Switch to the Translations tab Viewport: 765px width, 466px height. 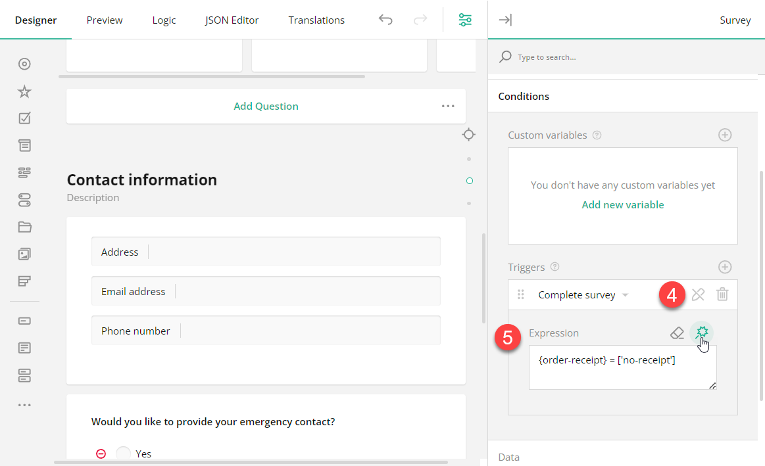[x=316, y=20]
